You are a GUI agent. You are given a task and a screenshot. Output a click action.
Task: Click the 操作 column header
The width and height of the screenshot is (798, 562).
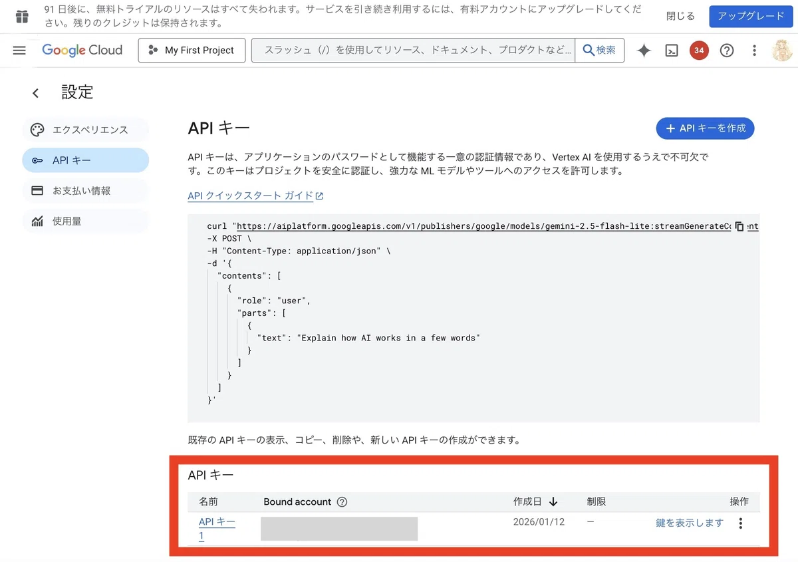pos(739,501)
